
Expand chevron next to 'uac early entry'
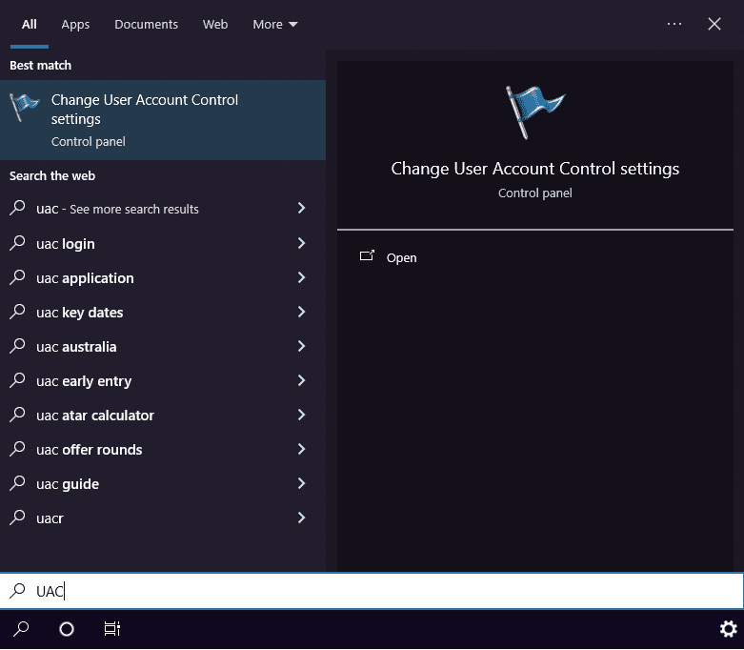[x=301, y=380]
